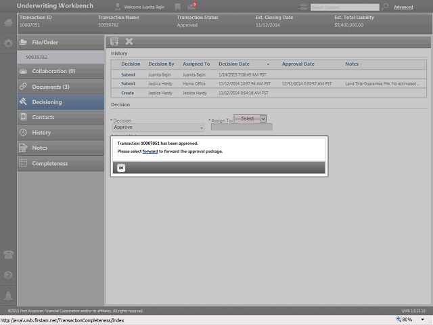Open the Contacts menu item

[61, 117]
